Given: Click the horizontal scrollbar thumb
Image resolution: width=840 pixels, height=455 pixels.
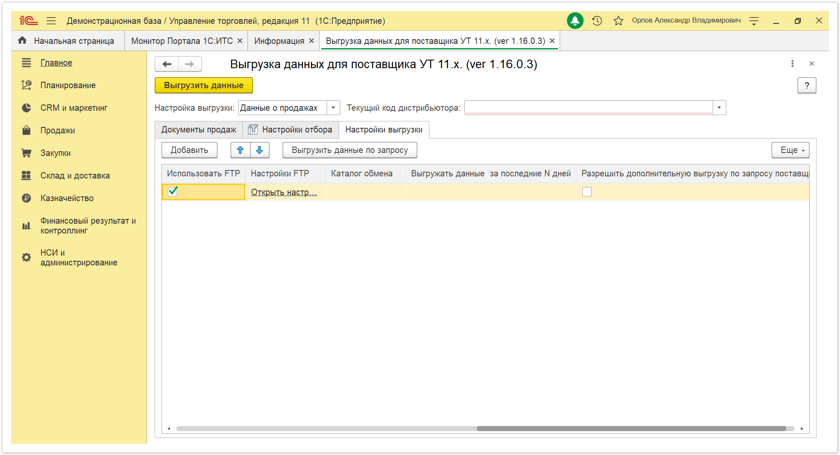Looking at the screenshot, I should (631, 429).
